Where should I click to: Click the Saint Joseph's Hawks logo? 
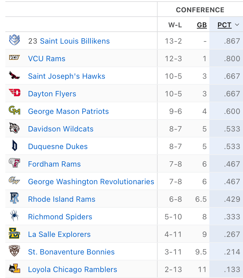coord(14,76)
